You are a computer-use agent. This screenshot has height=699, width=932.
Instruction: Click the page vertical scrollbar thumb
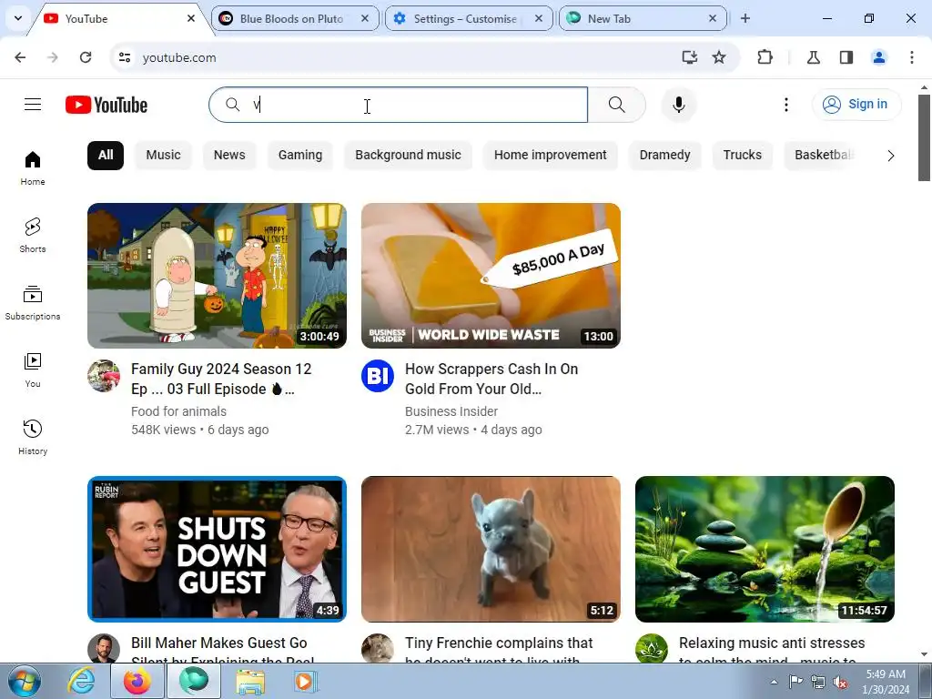pos(924,137)
